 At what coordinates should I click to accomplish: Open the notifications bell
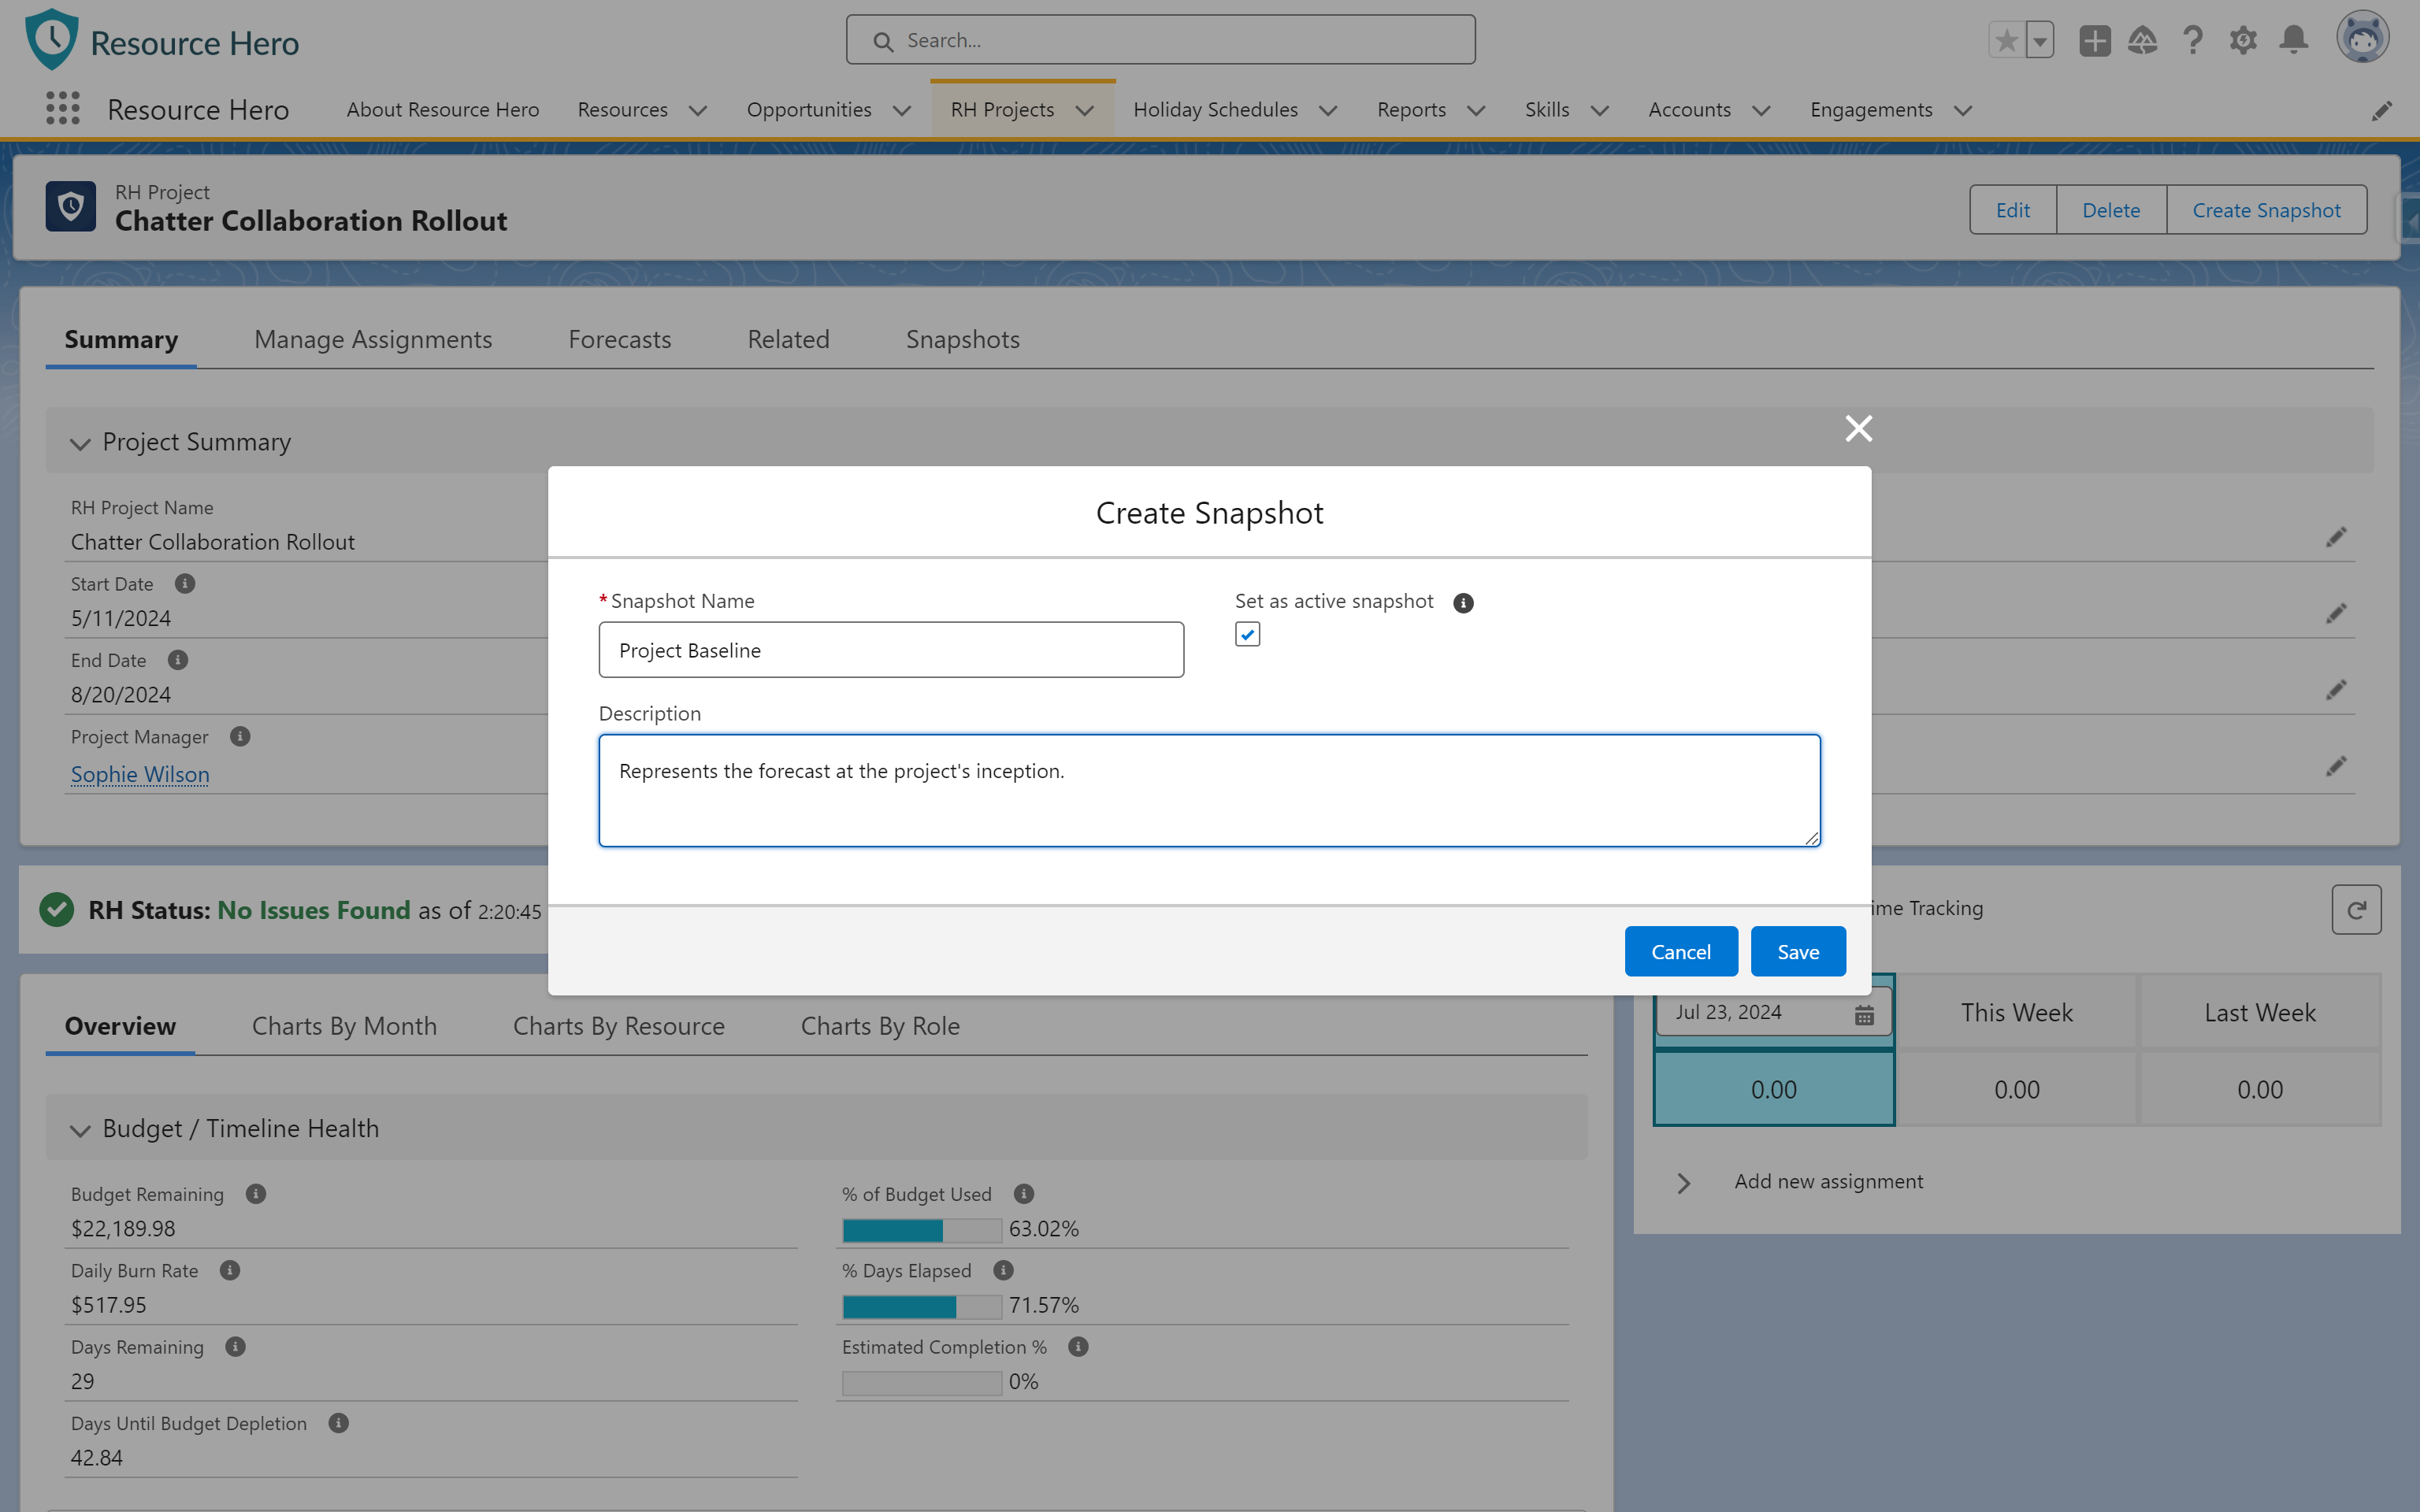click(2294, 41)
